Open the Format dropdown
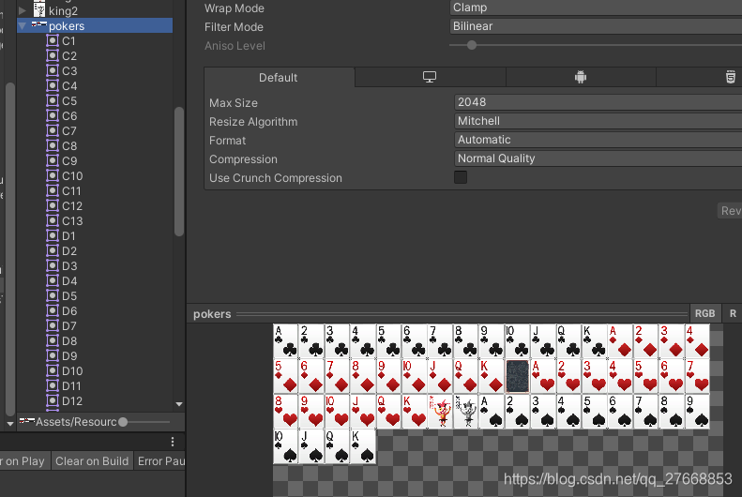Screen dimensions: 742x497 (x=598, y=140)
